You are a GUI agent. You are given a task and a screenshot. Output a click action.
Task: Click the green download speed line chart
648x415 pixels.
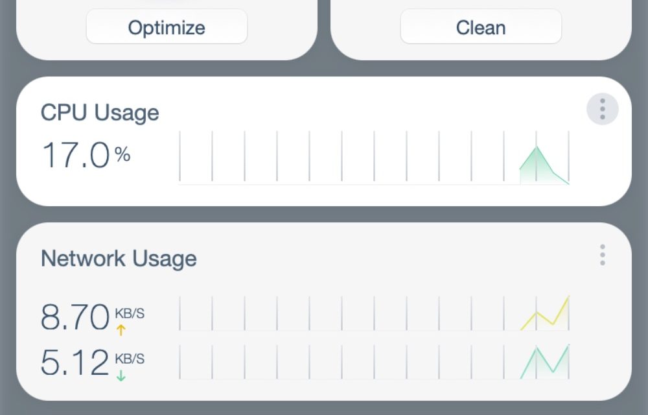coord(545,363)
